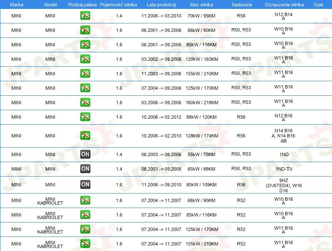The height and width of the screenshot is (251, 332).
Task: Click petrol icon in 155kW / 210KM R50, R53 row
Action: coord(85,74)
